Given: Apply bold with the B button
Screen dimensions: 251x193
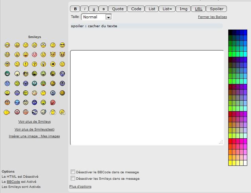Looking at the screenshot, I should 75,9.
